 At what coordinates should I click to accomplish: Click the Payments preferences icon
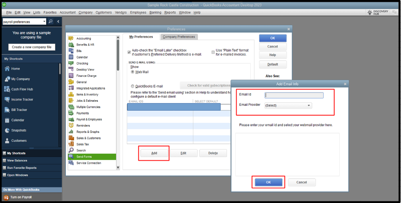pos(71,113)
